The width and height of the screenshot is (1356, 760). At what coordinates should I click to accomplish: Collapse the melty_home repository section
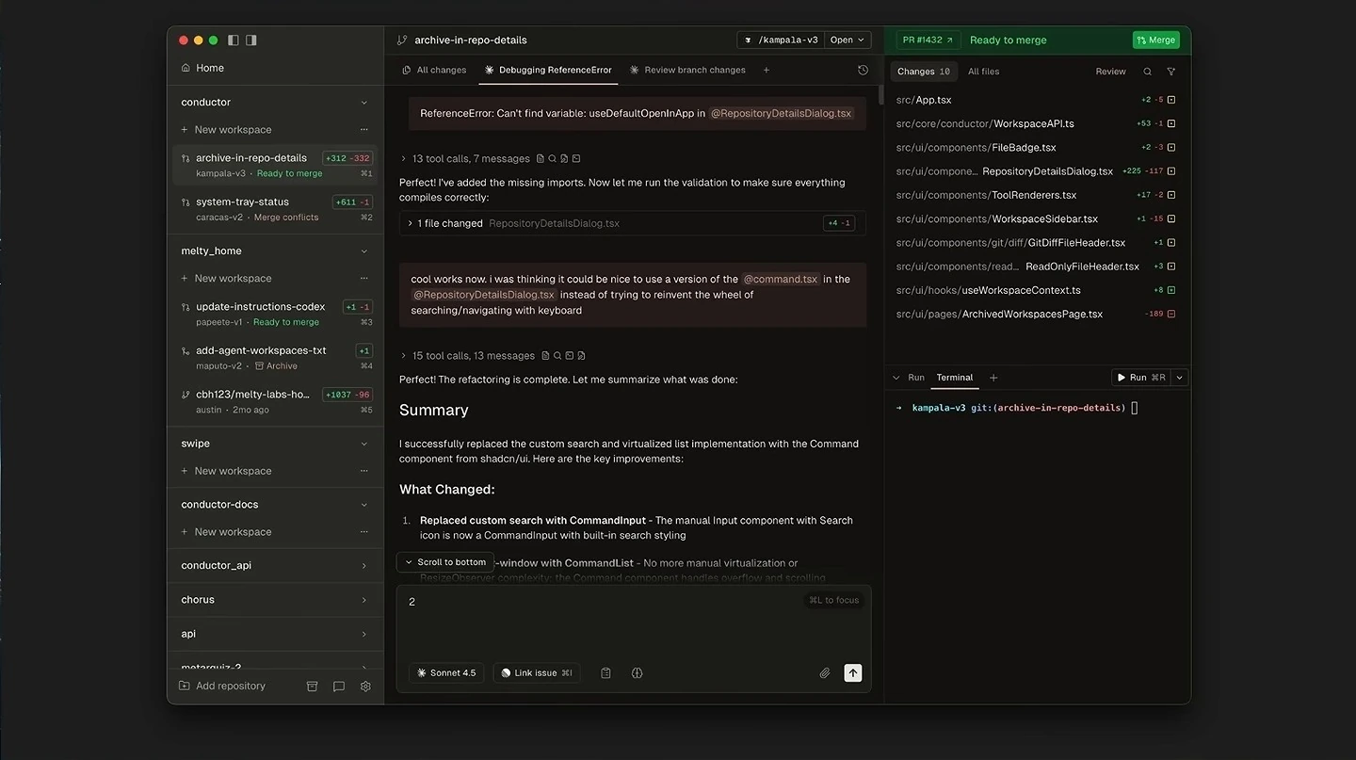pyautogui.click(x=363, y=251)
